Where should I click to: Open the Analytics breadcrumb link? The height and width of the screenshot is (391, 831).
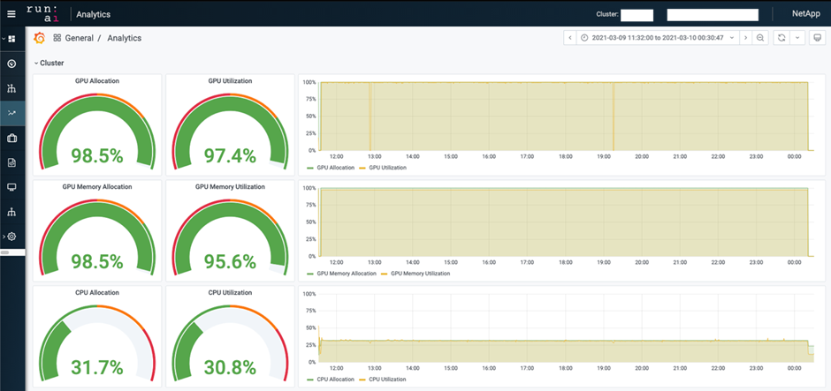tap(124, 38)
